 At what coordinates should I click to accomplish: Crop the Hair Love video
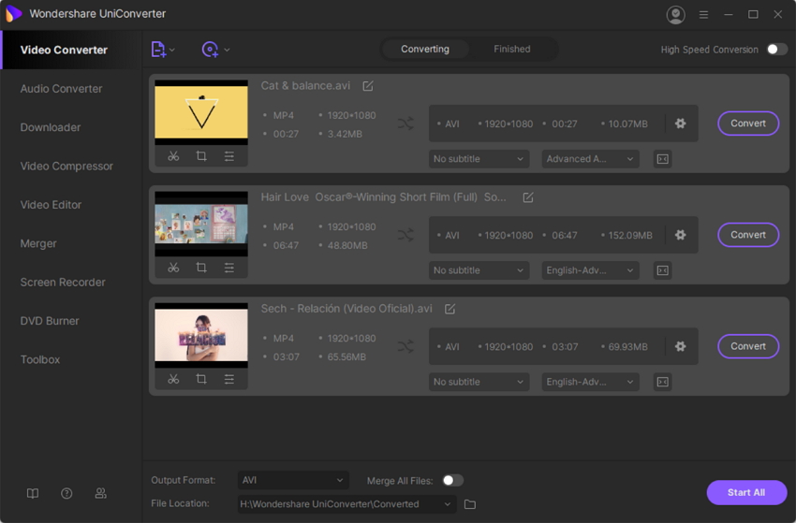[x=201, y=268]
